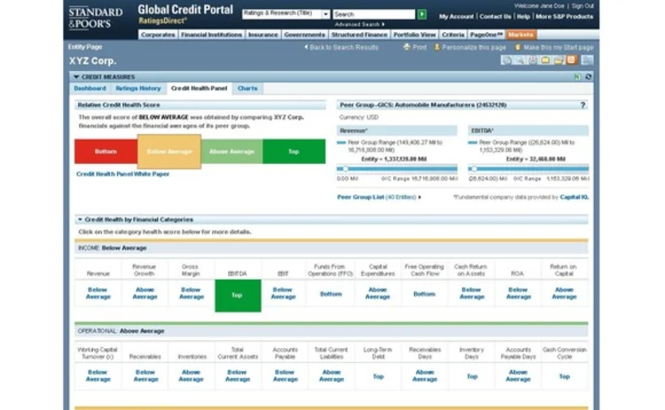Click the orange RSS feed icon
This screenshot has width=665, height=410.
(x=571, y=60)
